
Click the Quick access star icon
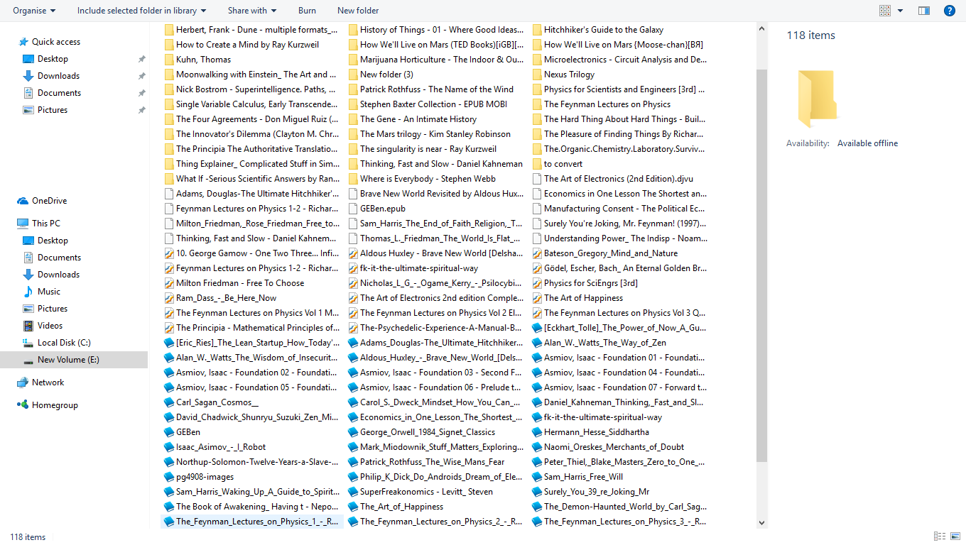point(23,42)
